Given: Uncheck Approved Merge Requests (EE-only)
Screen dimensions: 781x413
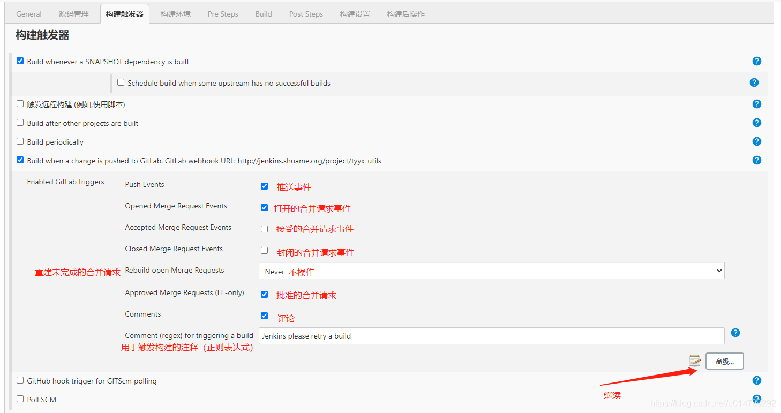Looking at the screenshot, I should 264,295.
